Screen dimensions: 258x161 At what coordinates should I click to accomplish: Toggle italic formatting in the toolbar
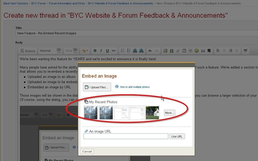pyautogui.click(x=101, y=51)
